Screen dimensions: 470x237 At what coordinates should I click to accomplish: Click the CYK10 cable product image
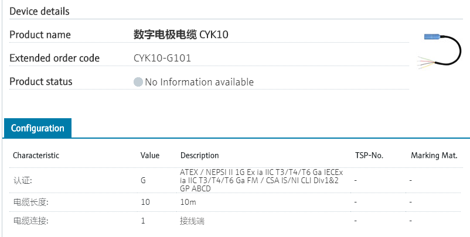[x=440, y=51]
